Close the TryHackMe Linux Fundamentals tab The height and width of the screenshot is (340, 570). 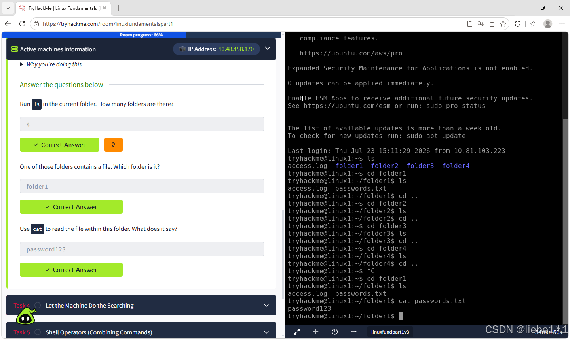pos(104,8)
